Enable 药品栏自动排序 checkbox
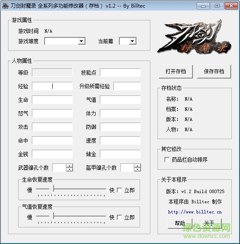Screen dimensions: 240x244 pyautogui.click(x=167, y=160)
